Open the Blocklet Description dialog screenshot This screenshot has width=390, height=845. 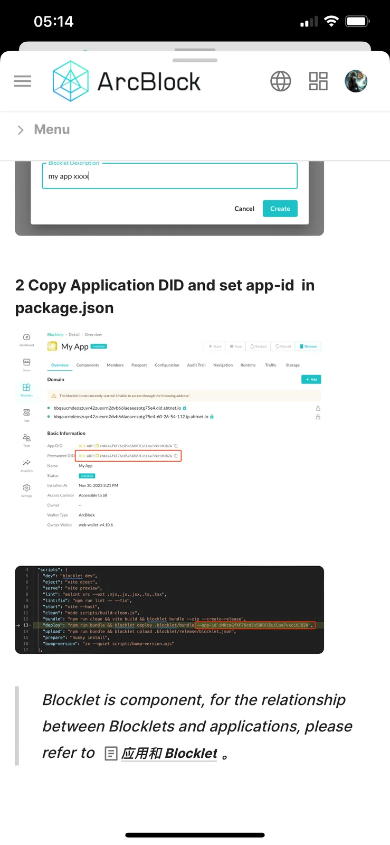click(x=169, y=199)
